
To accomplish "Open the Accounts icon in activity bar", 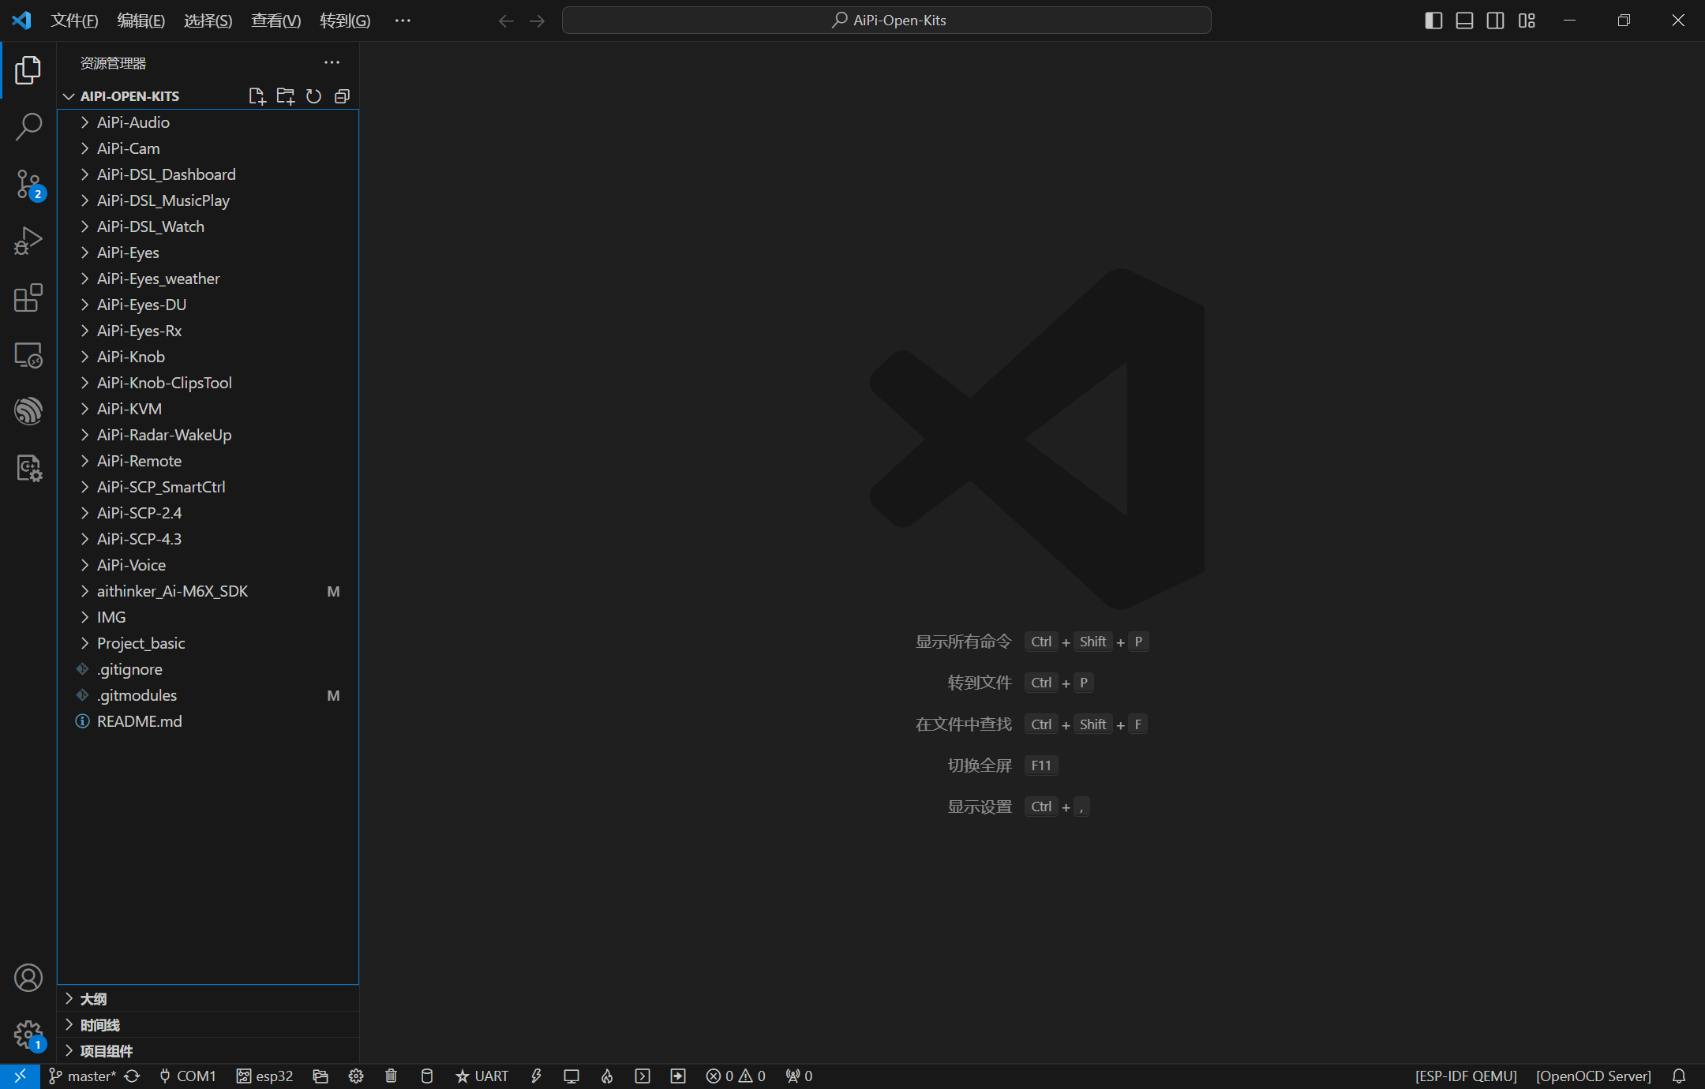I will [x=28, y=978].
